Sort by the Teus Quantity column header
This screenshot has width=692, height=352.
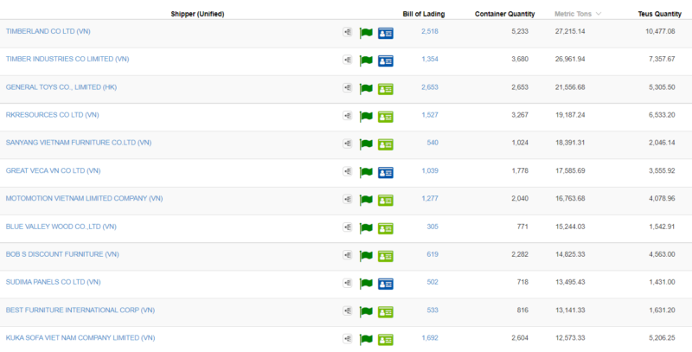tap(655, 14)
